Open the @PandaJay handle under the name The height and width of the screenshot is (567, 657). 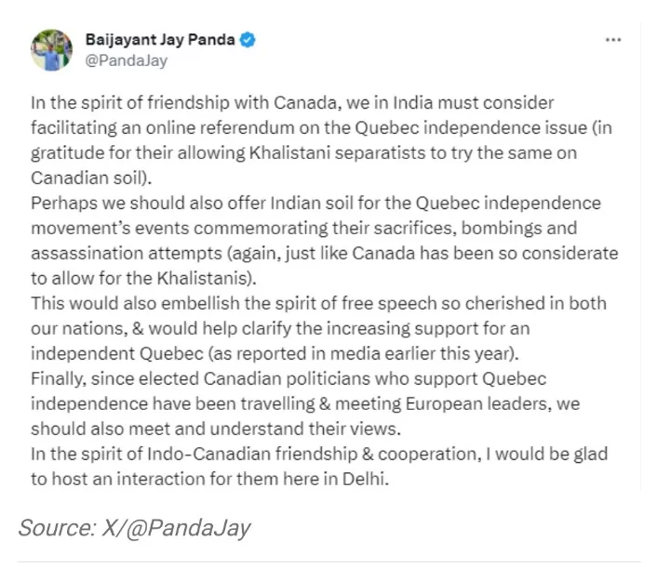(127, 60)
